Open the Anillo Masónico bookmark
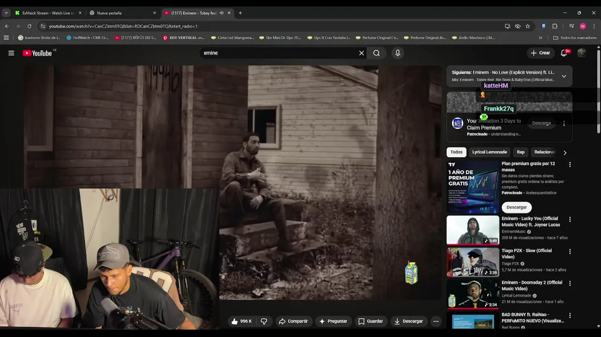The height and width of the screenshot is (337, 601). [x=473, y=38]
